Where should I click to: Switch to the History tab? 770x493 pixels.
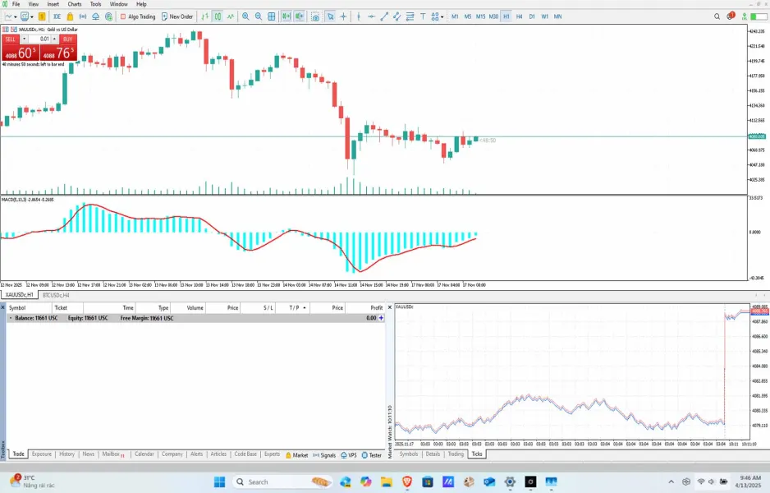coord(66,454)
